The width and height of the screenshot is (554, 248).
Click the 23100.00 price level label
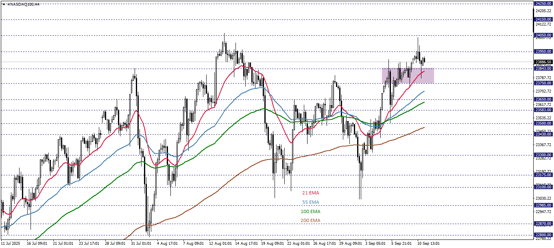543,187
